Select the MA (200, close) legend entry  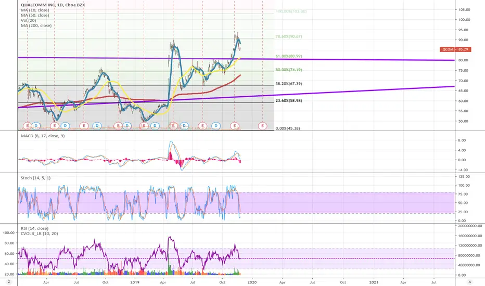(x=36, y=25)
